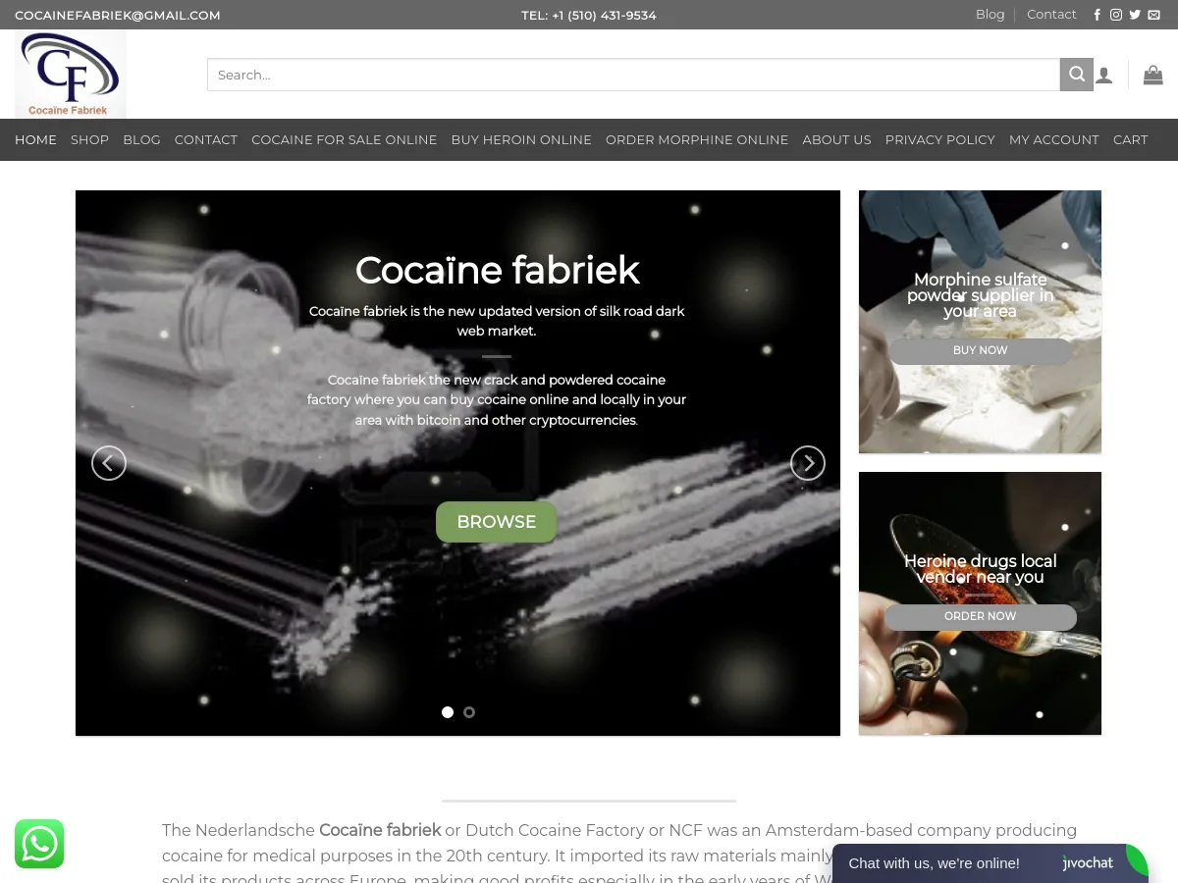Open the WhatsApp chat icon
This screenshot has height=883, width=1178.
[x=39, y=844]
